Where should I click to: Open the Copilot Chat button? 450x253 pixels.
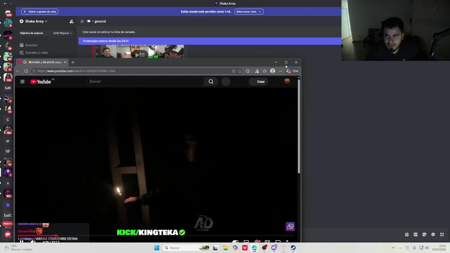(292, 71)
